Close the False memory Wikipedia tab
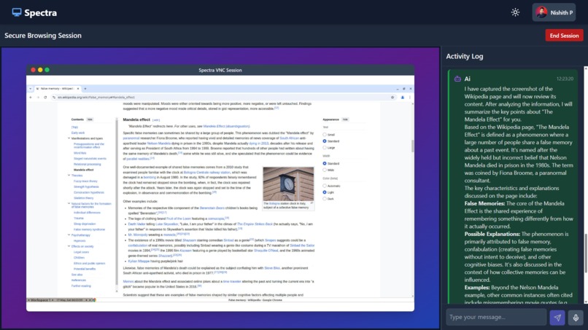 click(78, 89)
